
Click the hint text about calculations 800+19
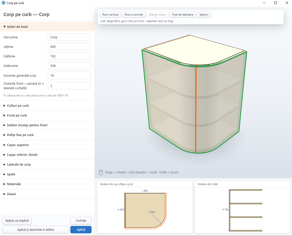[36, 95]
